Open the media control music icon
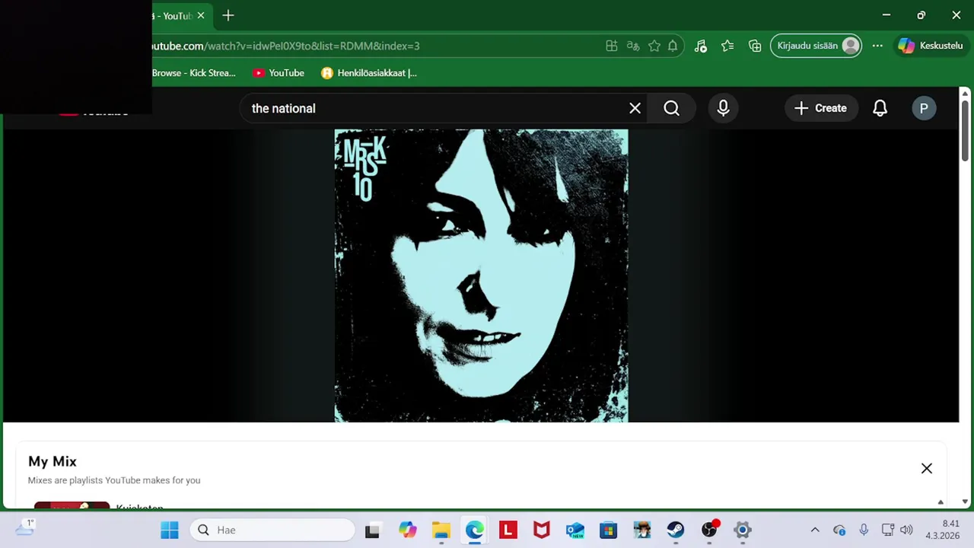Image resolution: width=974 pixels, height=548 pixels. 701,46
